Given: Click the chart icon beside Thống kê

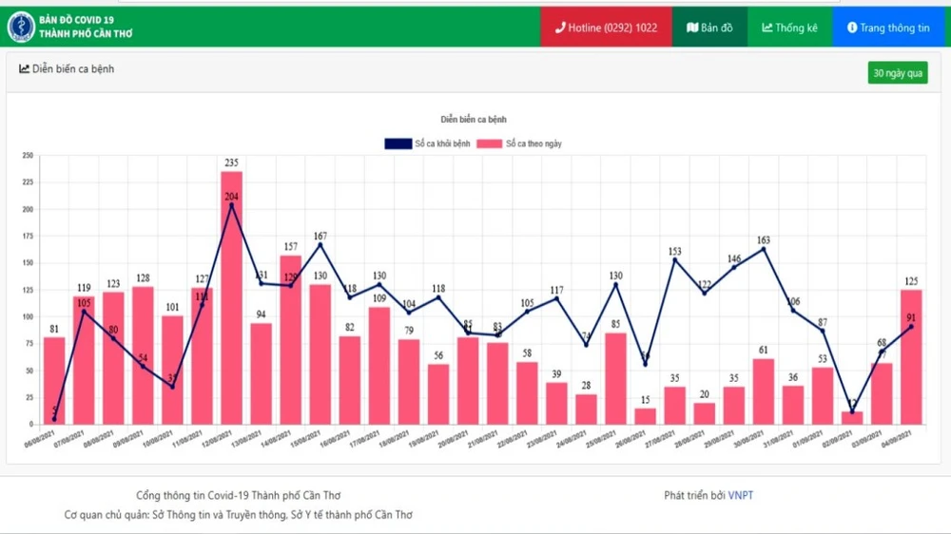Looking at the screenshot, I should point(767,28).
